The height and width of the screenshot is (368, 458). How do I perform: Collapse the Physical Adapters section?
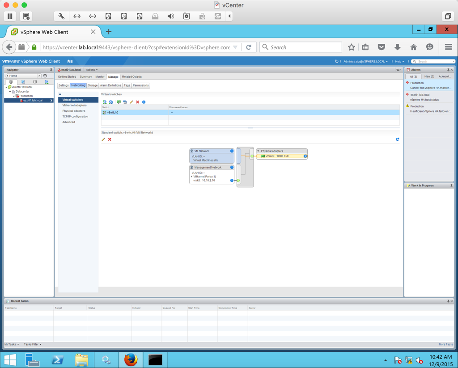pyautogui.click(x=258, y=151)
